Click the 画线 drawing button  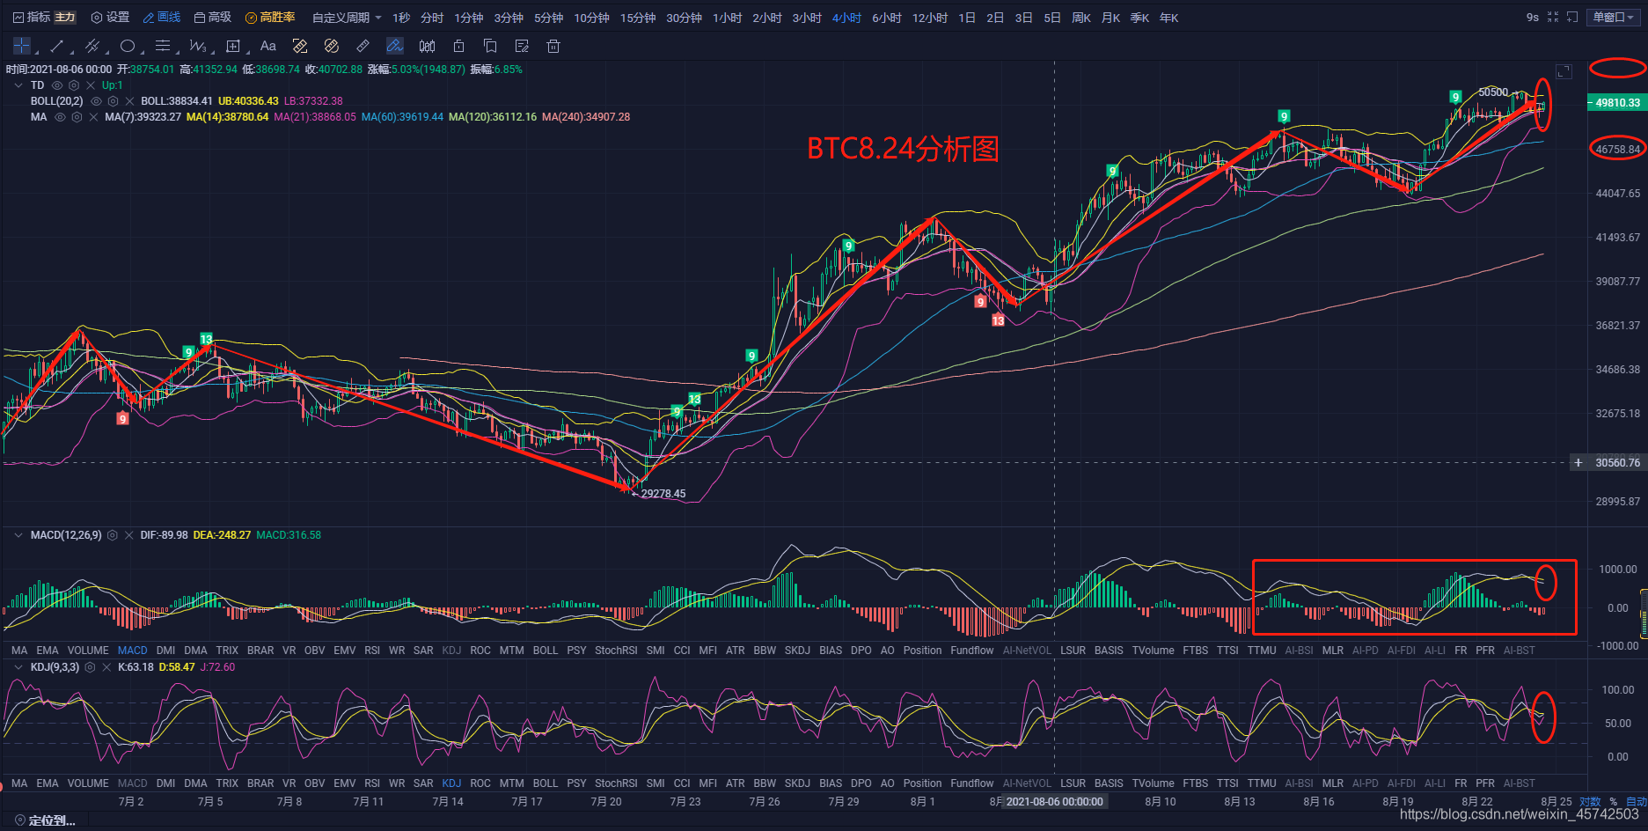tap(162, 18)
